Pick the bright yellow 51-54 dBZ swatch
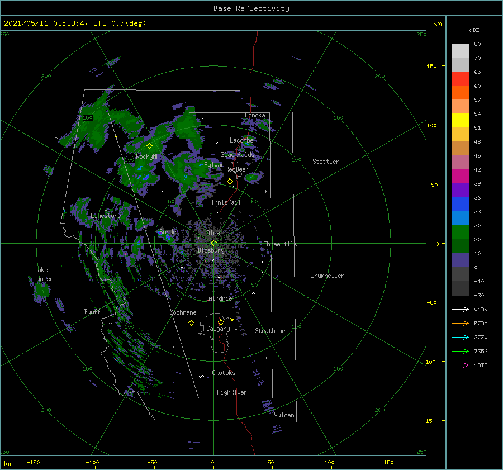 click(461, 121)
